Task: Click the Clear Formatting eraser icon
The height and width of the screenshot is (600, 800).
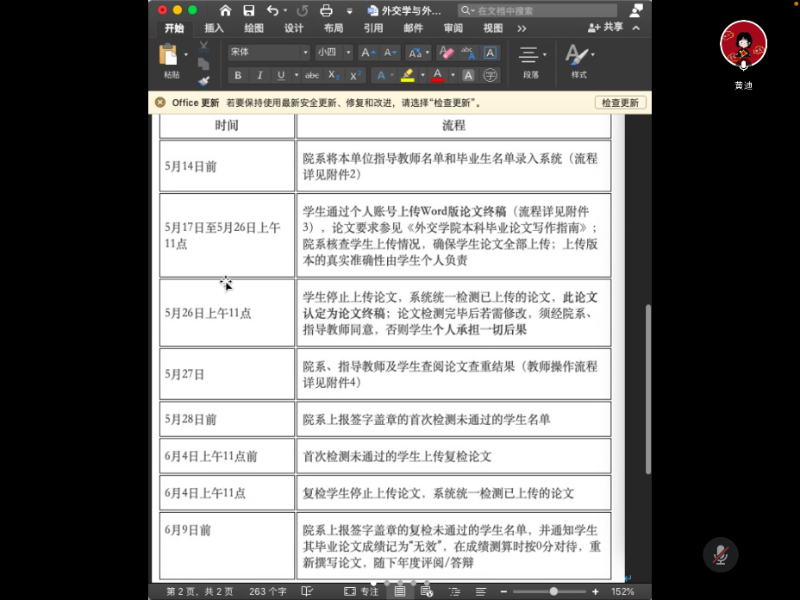Action: point(446,53)
